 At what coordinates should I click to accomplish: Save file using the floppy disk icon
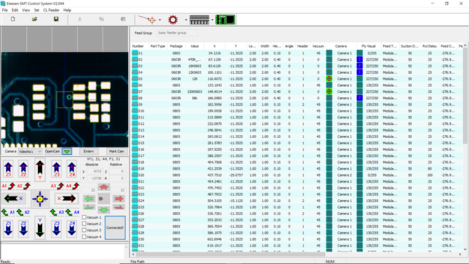tap(56, 19)
